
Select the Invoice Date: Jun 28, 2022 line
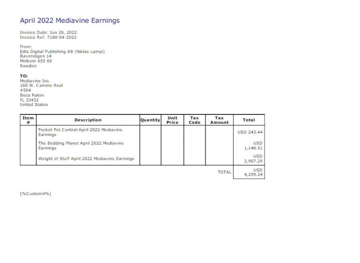(x=48, y=32)
